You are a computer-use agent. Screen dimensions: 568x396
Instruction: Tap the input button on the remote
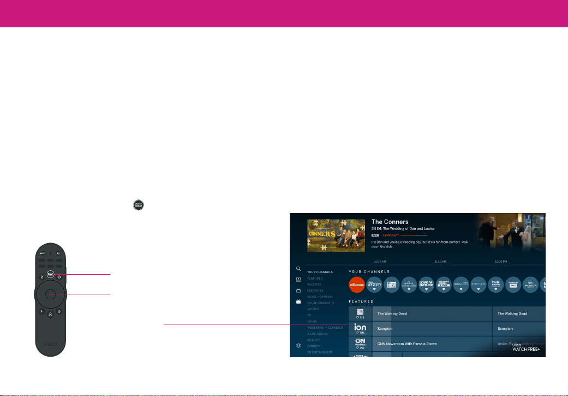(43, 253)
